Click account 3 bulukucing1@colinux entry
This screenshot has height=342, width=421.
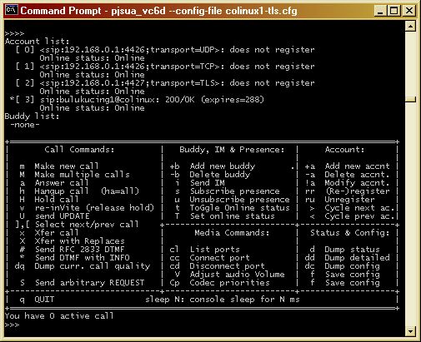point(137,100)
